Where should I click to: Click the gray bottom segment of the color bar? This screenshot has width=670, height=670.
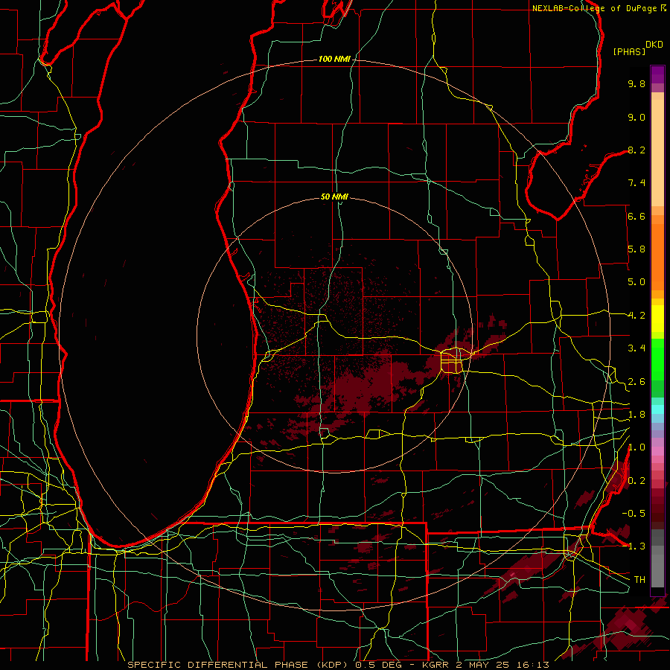[657, 570]
